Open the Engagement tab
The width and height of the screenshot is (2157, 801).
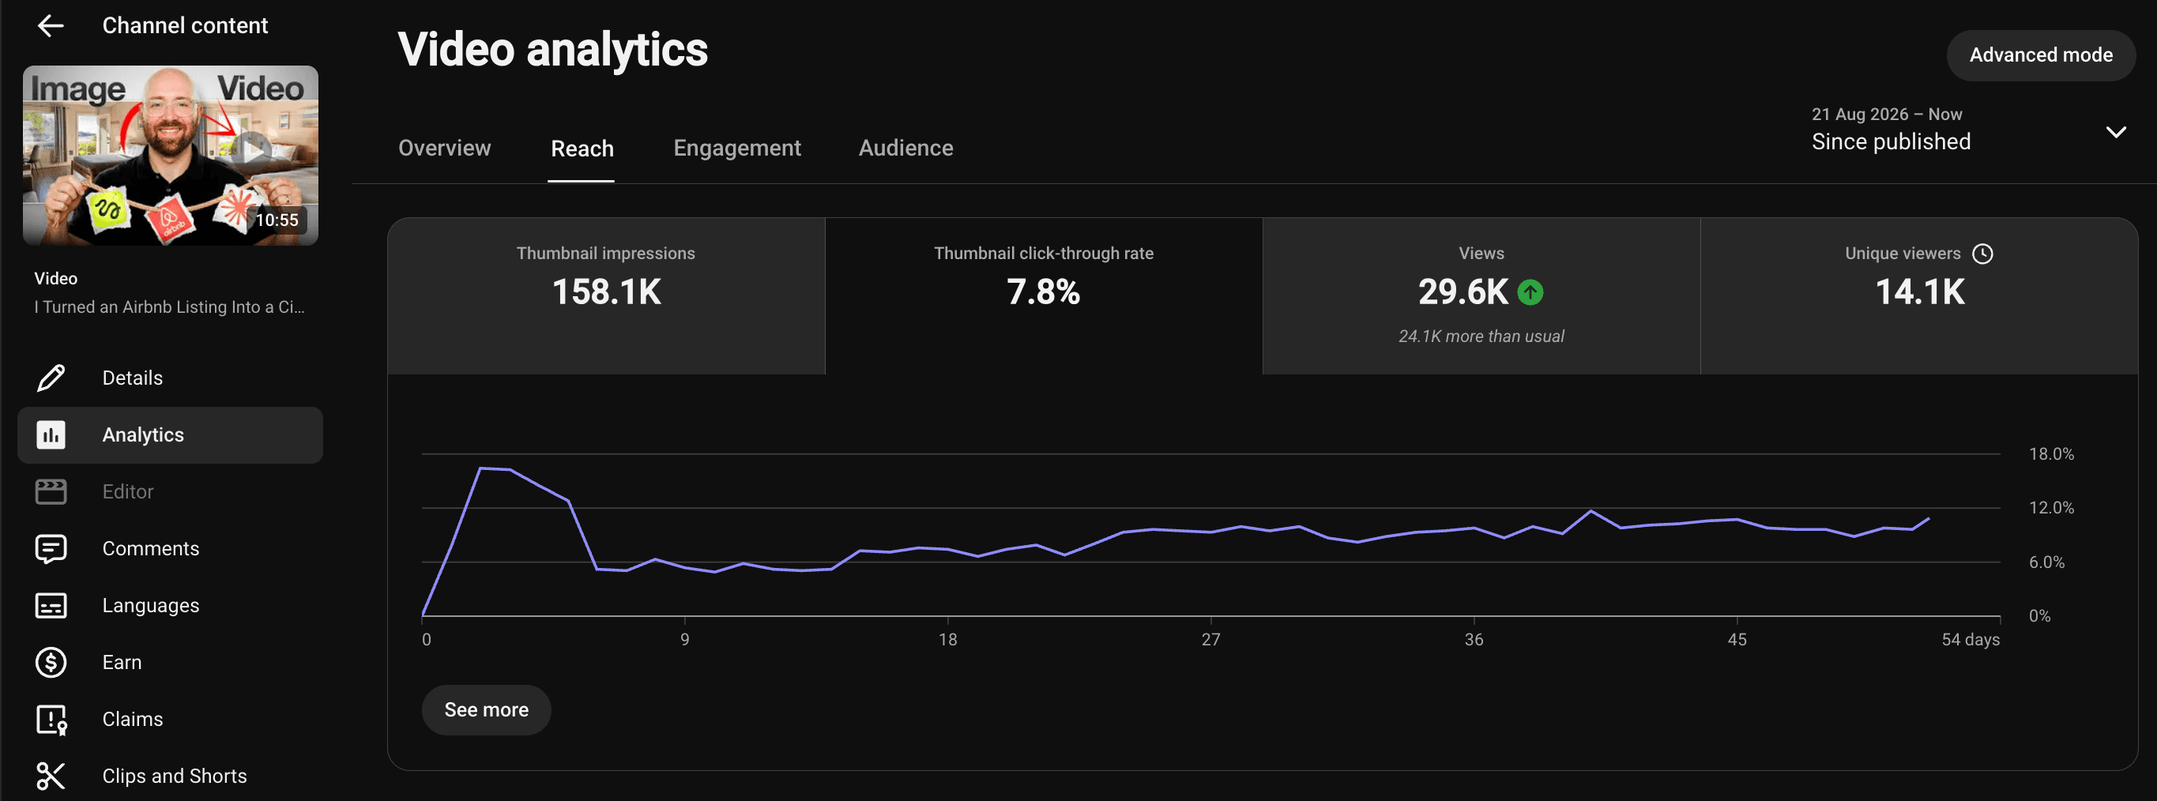(x=737, y=149)
